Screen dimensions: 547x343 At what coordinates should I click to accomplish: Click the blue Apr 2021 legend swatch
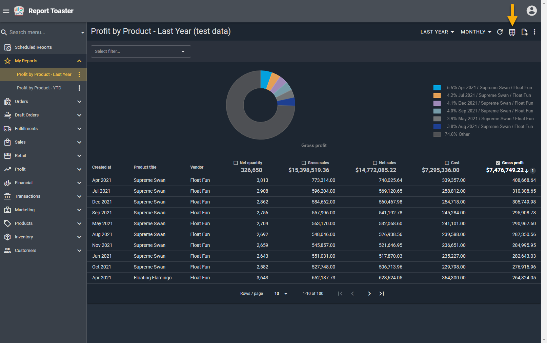(437, 88)
